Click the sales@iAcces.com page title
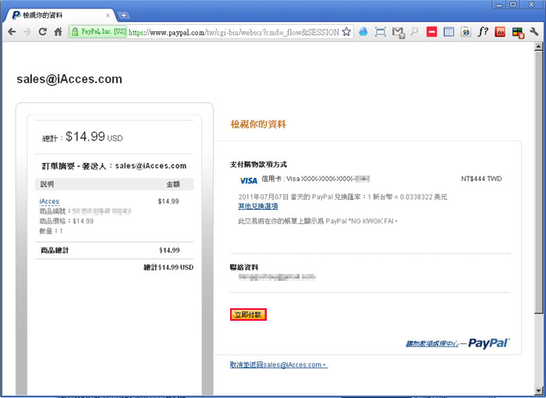The width and height of the screenshot is (546, 398). coord(69,79)
